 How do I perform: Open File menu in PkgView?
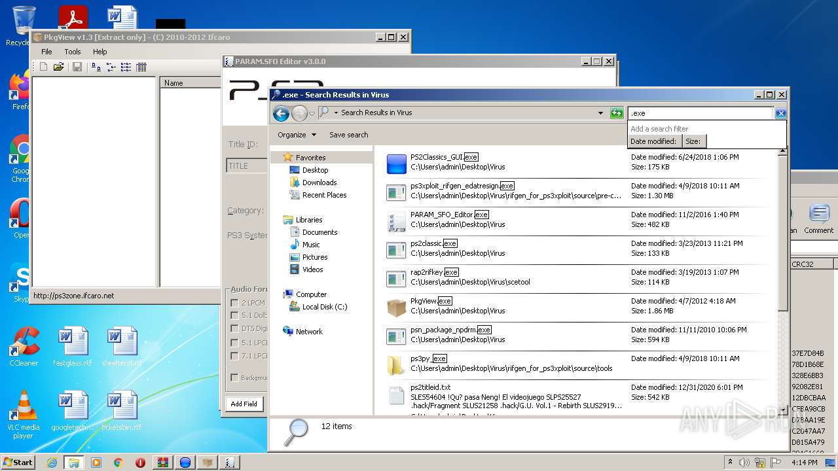[46, 52]
